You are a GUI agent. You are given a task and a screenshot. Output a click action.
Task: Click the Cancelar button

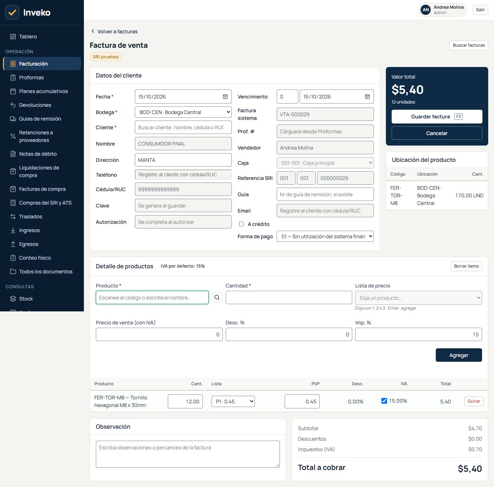click(x=437, y=133)
